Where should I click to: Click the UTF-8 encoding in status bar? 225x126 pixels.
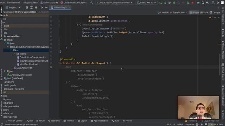tap(180, 125)
